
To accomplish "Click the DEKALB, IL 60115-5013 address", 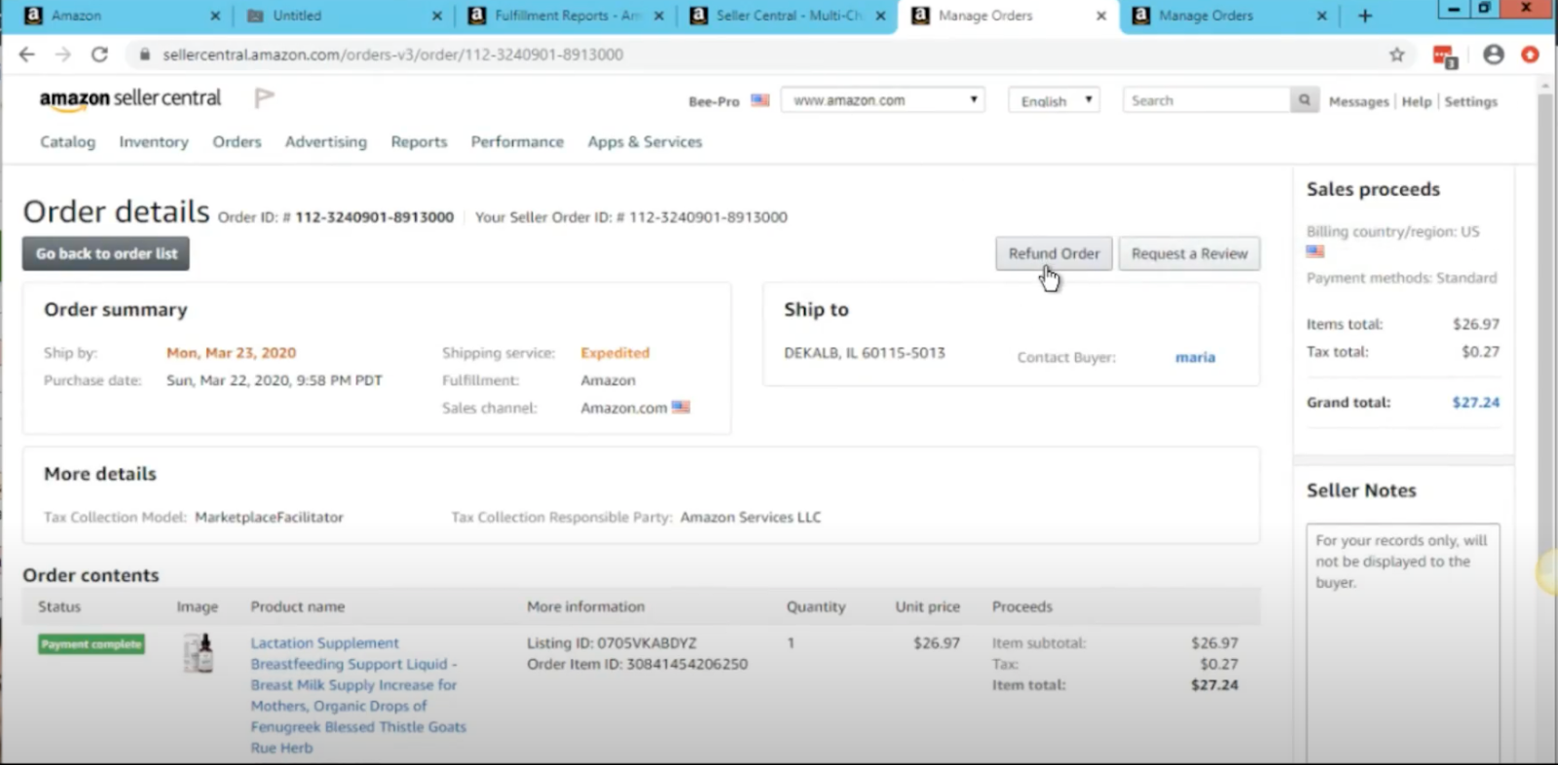I will point(865,352).
